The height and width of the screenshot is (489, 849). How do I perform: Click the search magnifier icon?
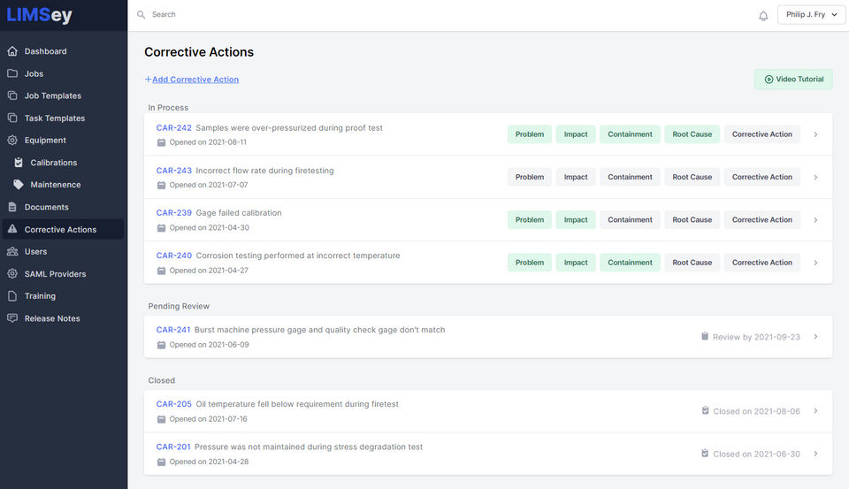tap(141, 15)
